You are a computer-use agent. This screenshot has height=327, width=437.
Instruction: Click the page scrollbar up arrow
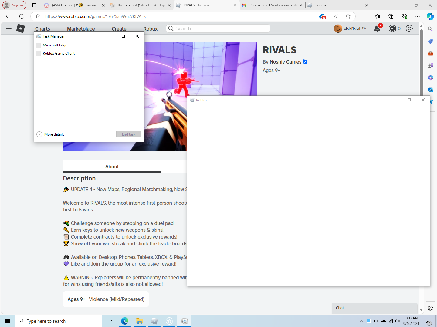click(421, 27)
